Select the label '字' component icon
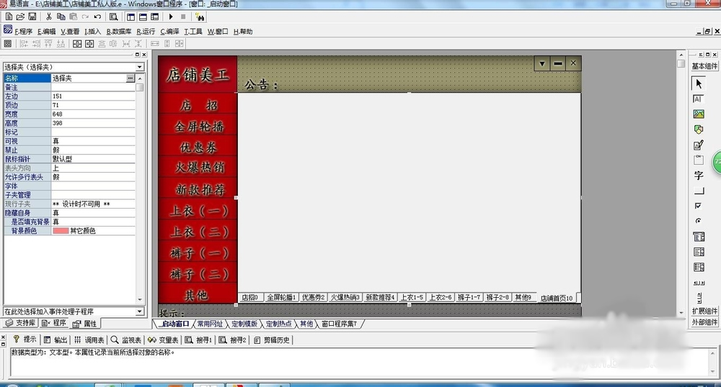This screenshot has width=721, height=387. 698,176
